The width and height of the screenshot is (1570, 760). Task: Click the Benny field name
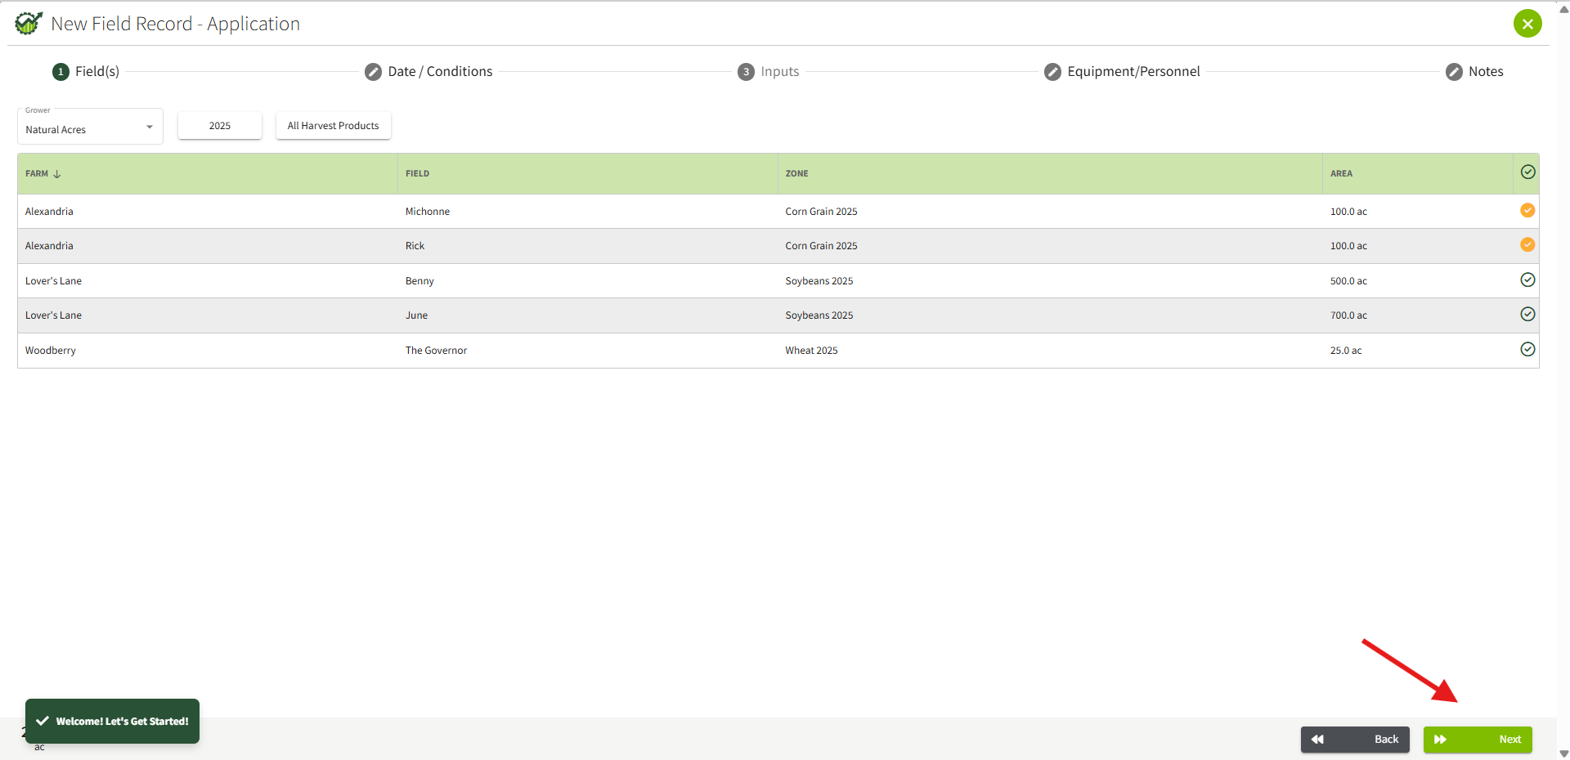[x=419, y=281]
